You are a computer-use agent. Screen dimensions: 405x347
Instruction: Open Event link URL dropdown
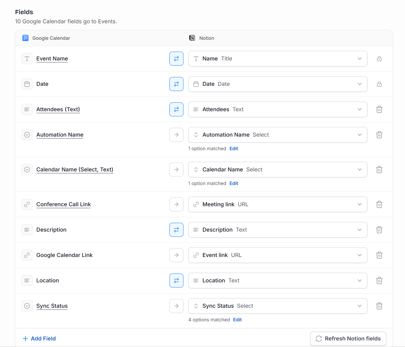point(278,255)
